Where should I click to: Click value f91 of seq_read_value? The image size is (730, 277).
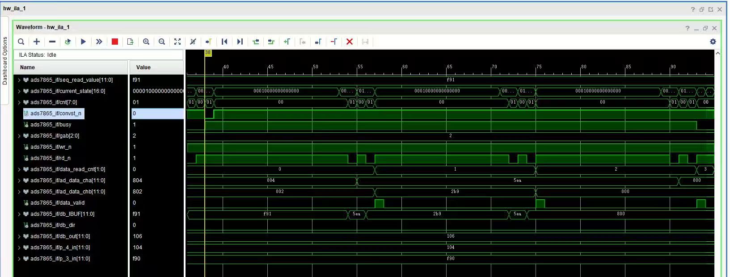(136, 80)
